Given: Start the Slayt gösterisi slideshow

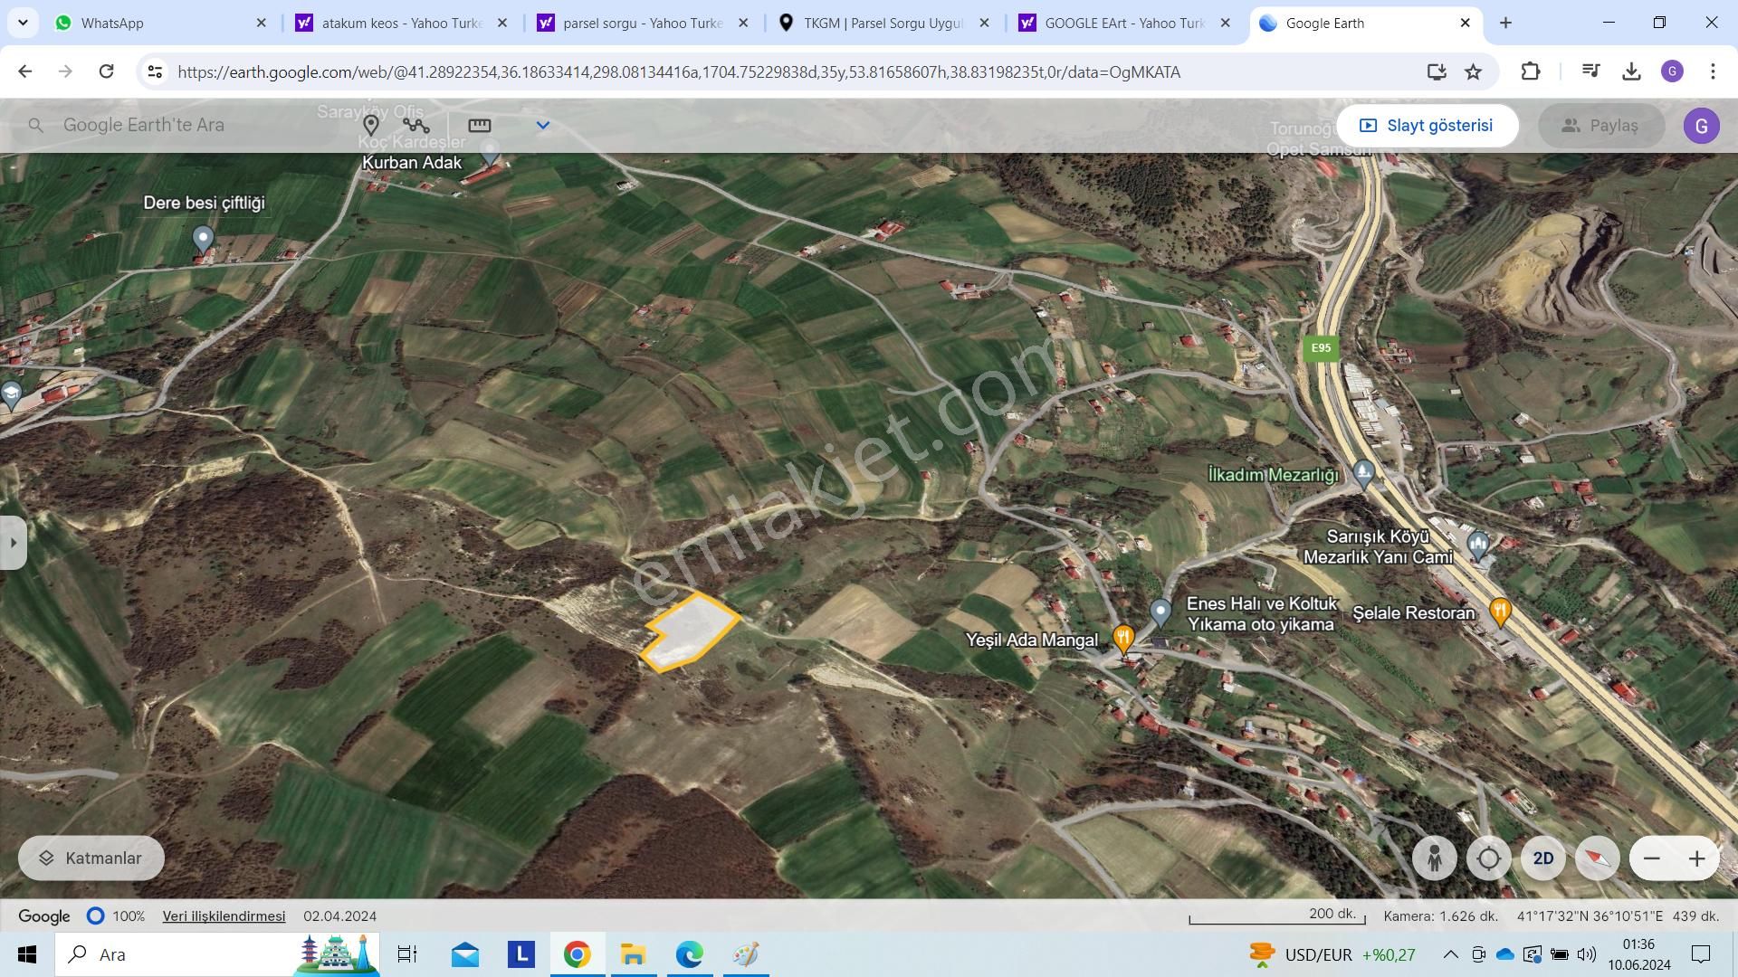Looking at the screenshot, I should click(1428, 125).
